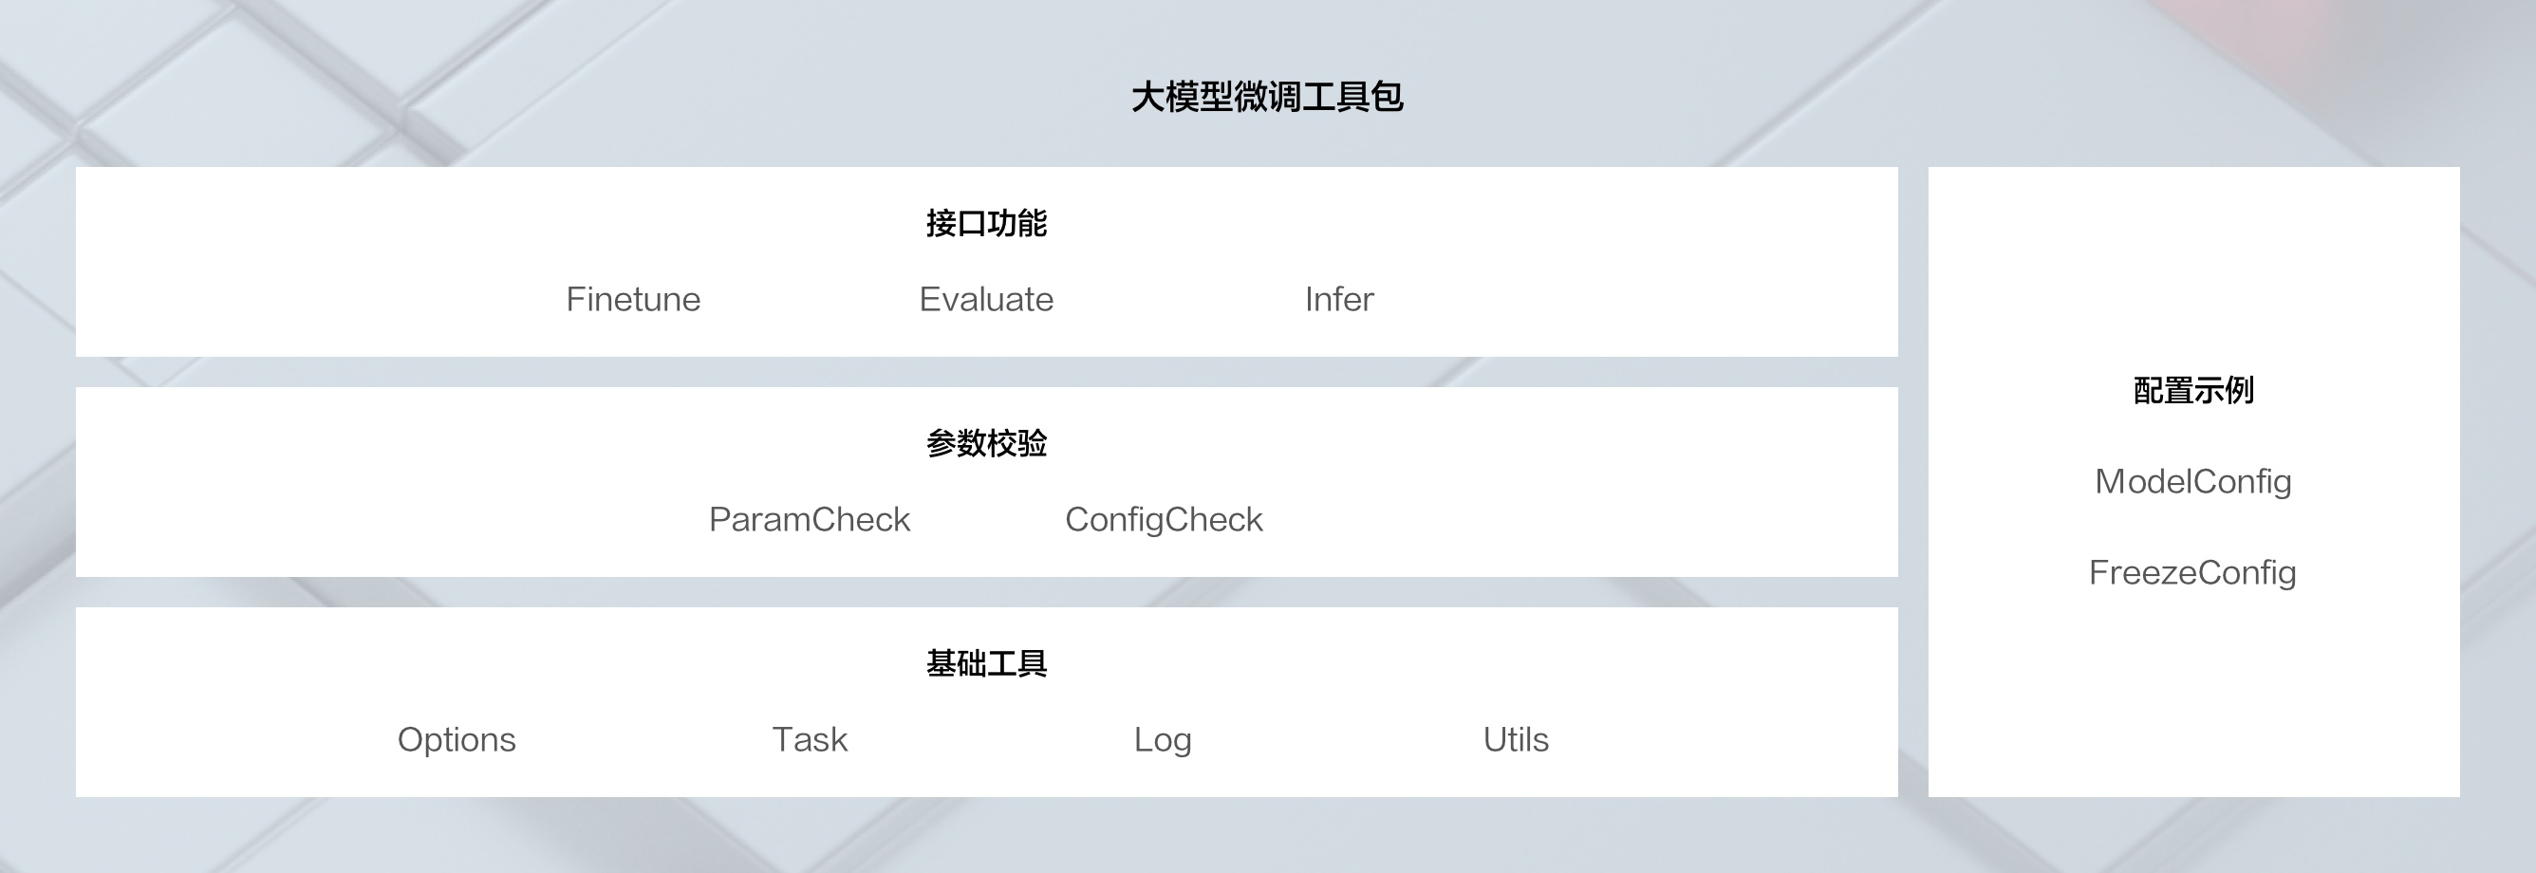Click the Utils item

1516,740
